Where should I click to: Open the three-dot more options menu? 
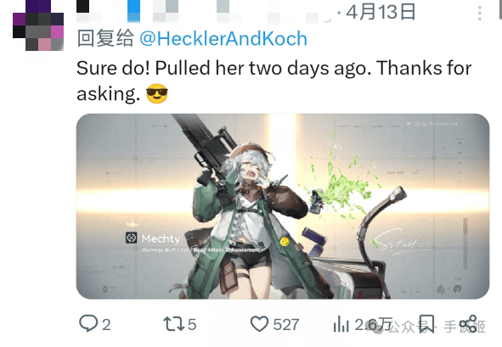click(479, 13)
